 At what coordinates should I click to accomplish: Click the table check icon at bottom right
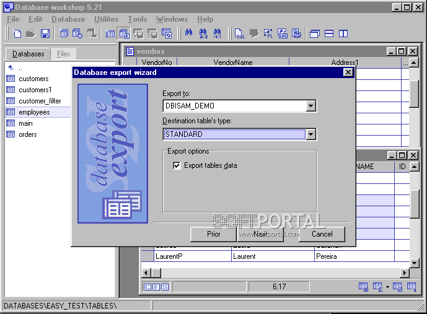(397, 287)
